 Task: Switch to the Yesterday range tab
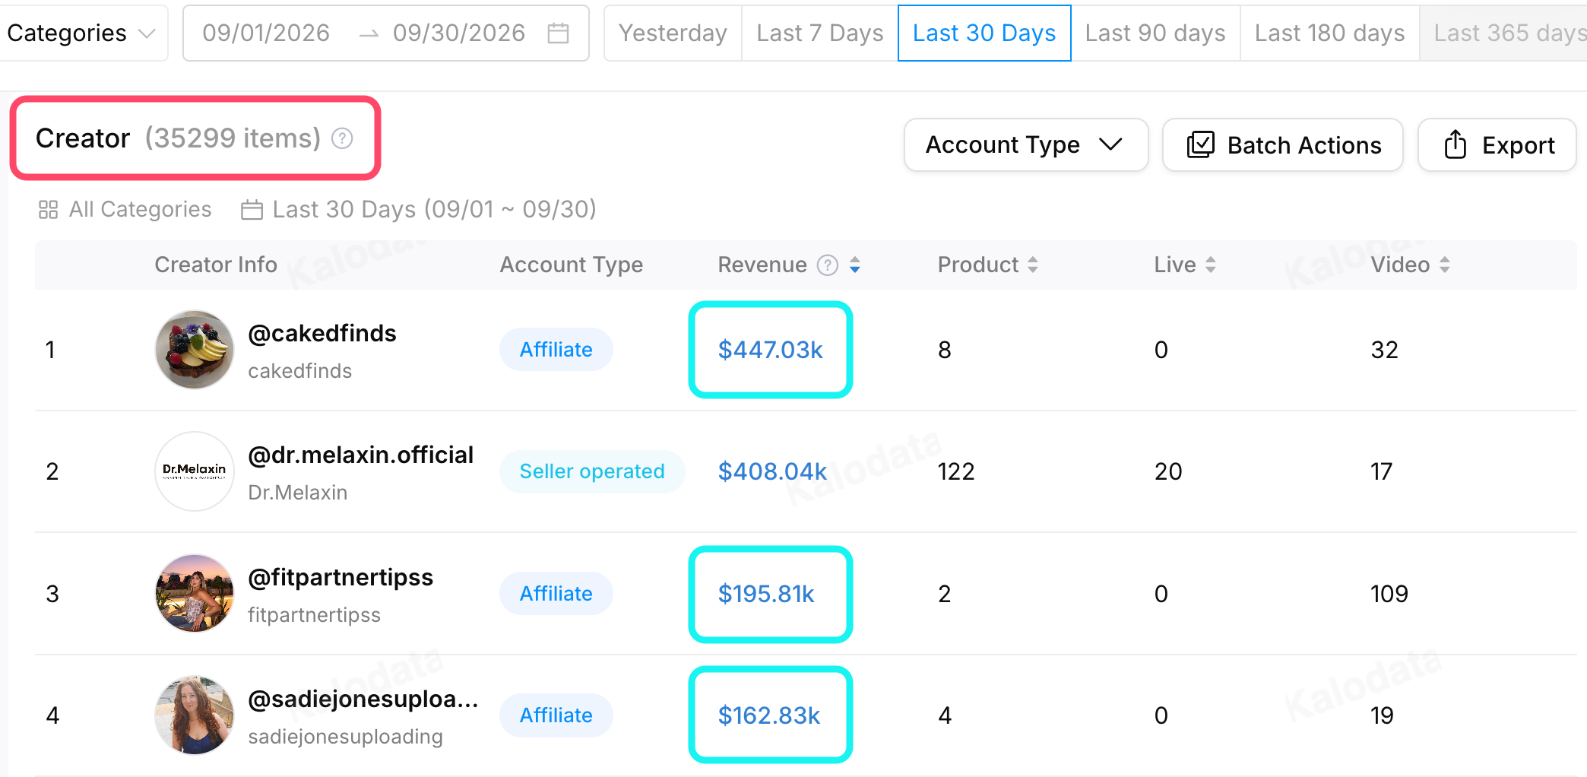click(x=673, y=33)
